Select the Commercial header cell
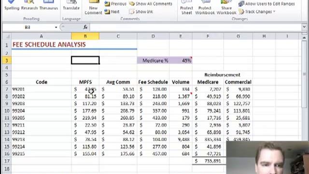The height and width of the screenshot is (174, 309). pos(238,82)
